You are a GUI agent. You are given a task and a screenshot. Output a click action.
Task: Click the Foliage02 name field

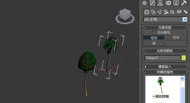(162, 58)
